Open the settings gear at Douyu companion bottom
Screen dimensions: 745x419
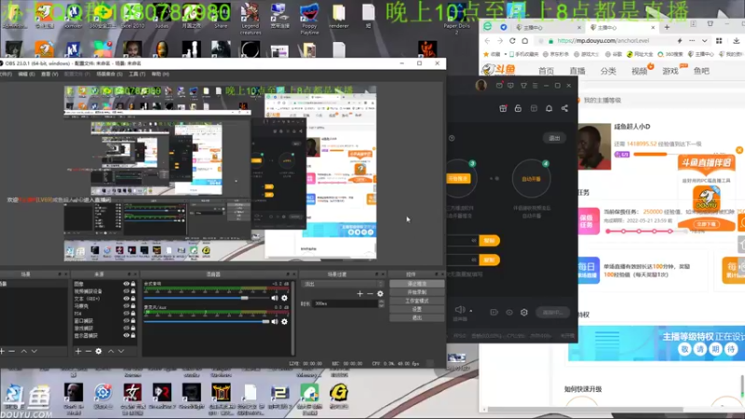coord(524,312)
